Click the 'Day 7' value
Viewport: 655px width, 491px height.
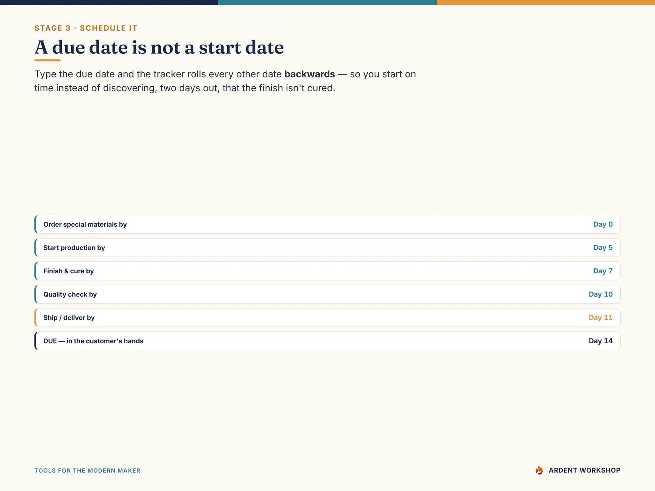click(603, 271)
